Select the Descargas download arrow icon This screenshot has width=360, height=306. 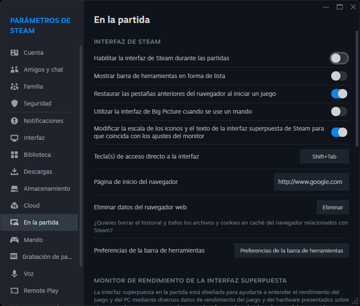14,172
